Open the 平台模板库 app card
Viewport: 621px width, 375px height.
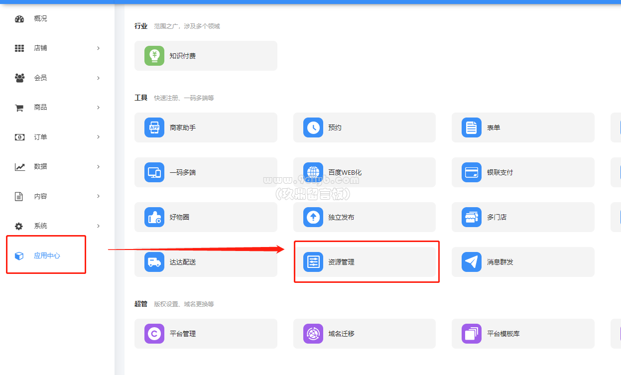(x=523, y=334)
